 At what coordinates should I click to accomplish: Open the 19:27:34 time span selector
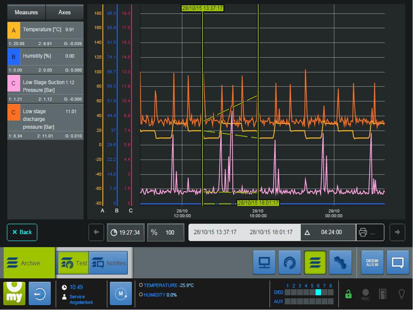click(126, 232)
